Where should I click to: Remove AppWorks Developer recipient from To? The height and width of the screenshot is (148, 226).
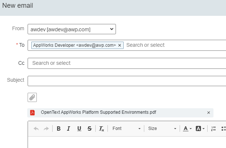pos(120,45)
